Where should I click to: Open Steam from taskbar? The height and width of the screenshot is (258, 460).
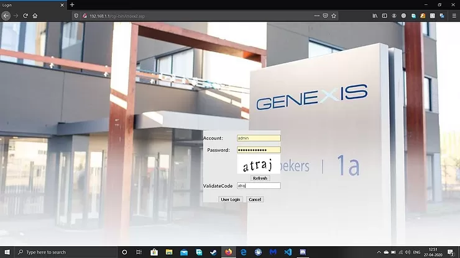213,252
